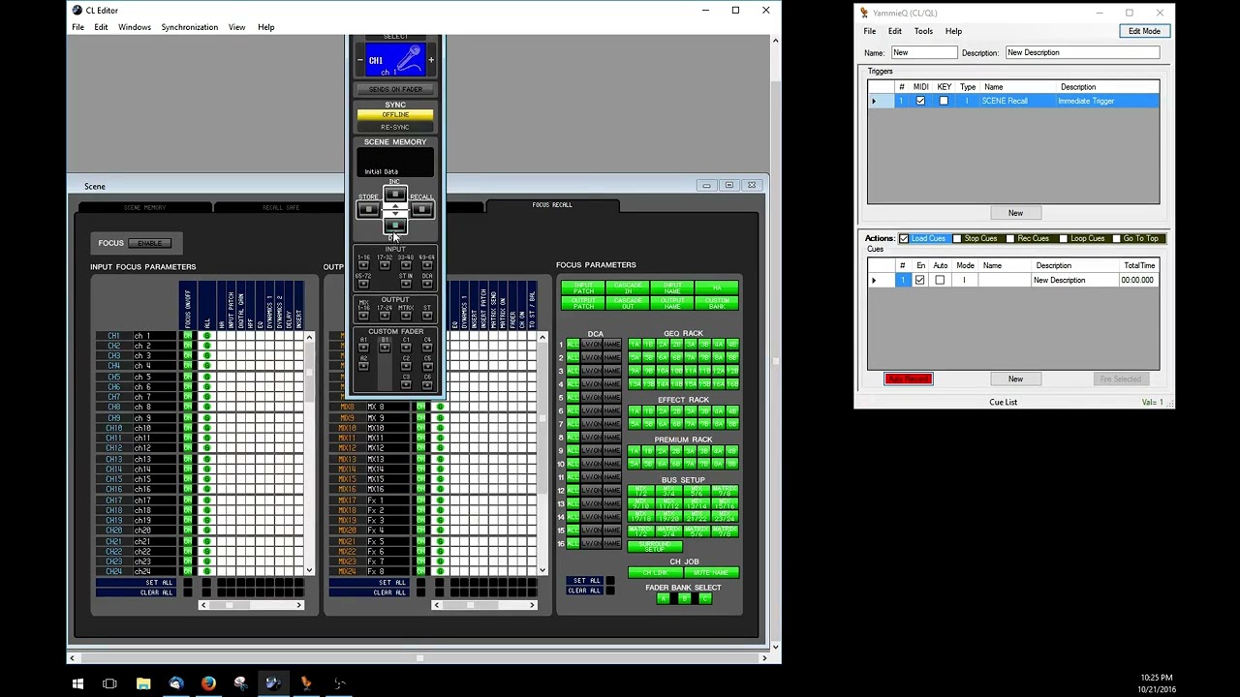Open Firefox from the taskbar
Screen dimensions: 1240x697
pyautogui.click(x=208, y=683)
